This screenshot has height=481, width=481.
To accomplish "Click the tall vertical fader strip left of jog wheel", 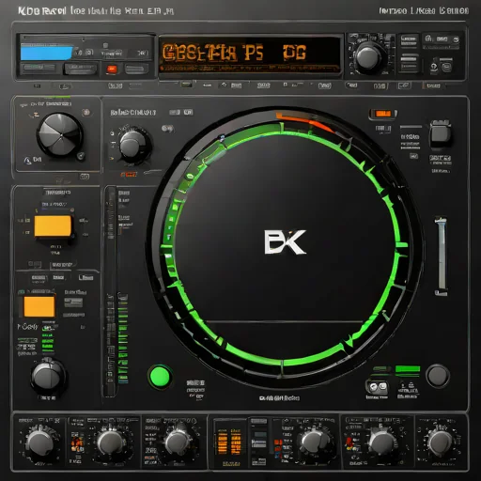I will pyautogui.click(x=110, y=291).
